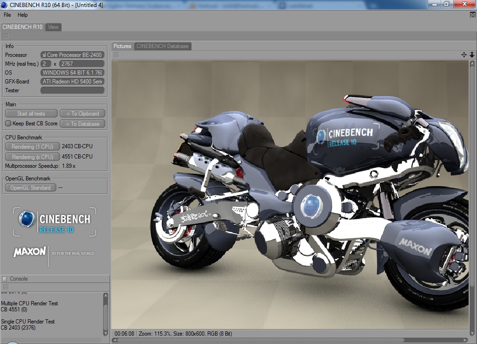
Task: Click the move/pan view arrows icon
Action: (464, 55)
